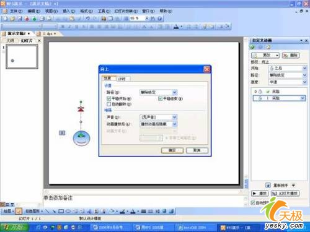Click the 删除 button in animation pane
The image size is (310, 232).
click(291, 55)
